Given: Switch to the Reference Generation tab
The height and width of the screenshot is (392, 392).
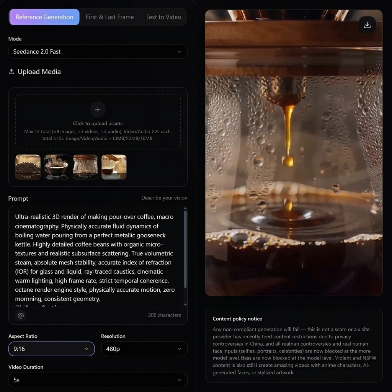Looking at the screenshot, I should coord(44,17).
